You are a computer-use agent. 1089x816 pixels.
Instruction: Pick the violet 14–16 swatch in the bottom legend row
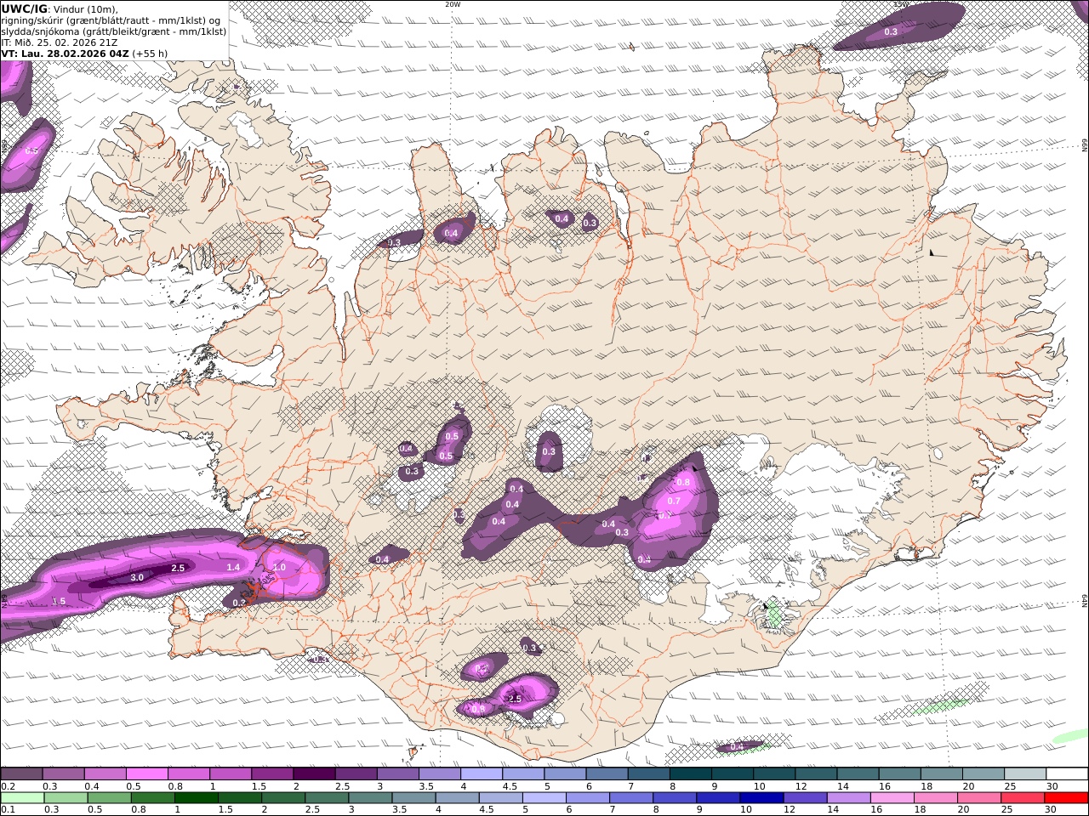[x=849, y=798]
